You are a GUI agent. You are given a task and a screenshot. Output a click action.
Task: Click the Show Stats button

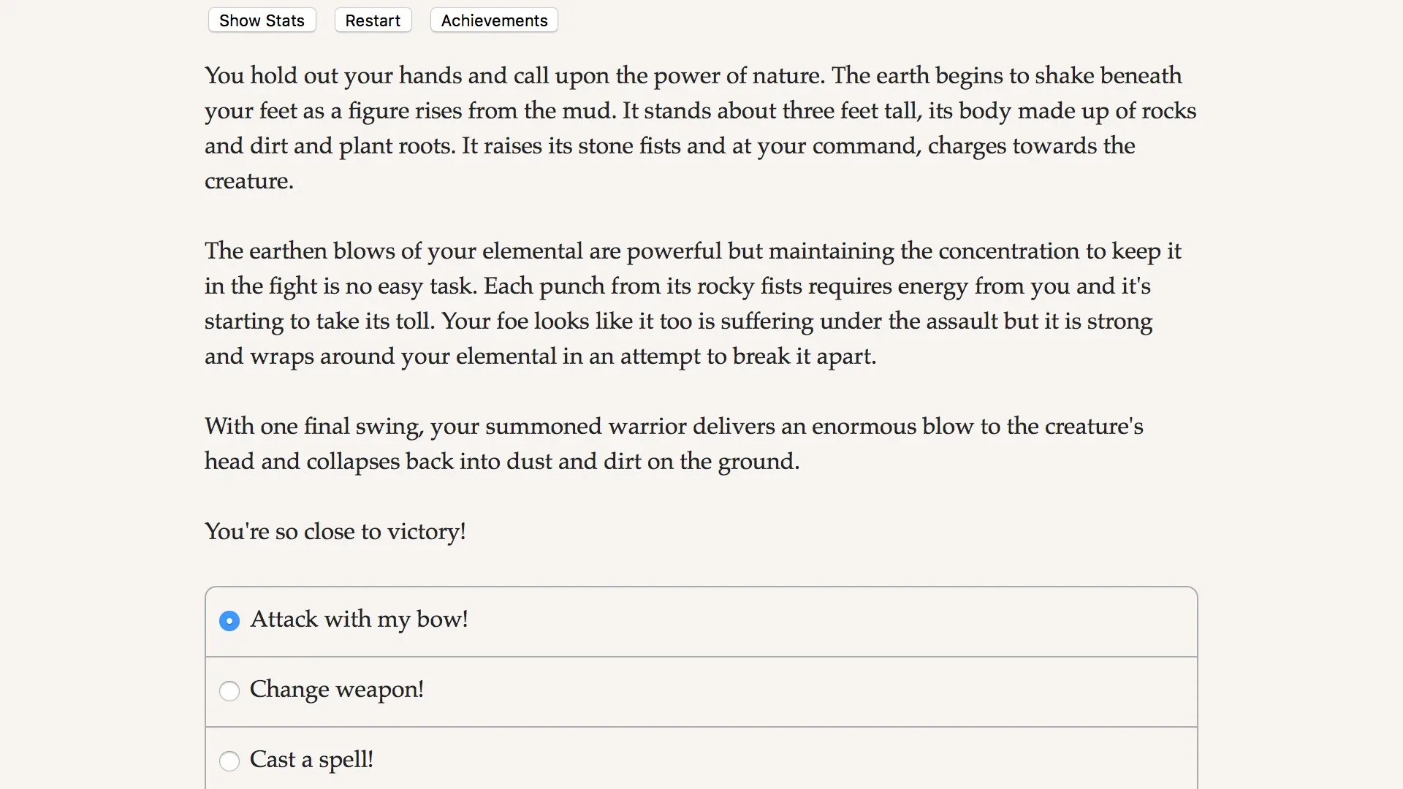click(x=262, y=20)
